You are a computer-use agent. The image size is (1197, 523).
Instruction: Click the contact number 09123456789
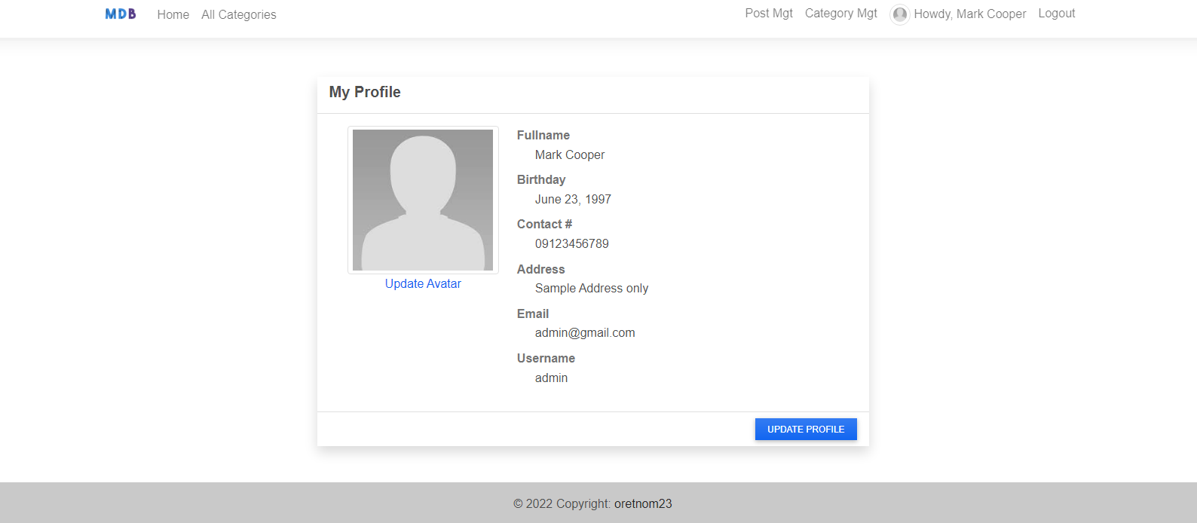(572, 244)
